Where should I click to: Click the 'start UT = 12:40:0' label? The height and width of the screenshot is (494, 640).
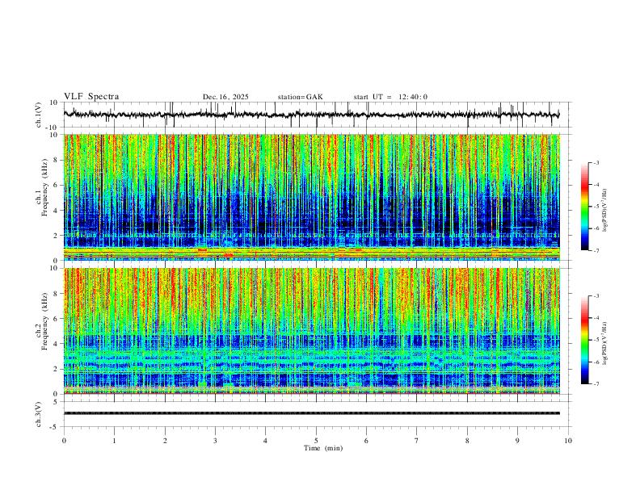click(x=390, y=97)
